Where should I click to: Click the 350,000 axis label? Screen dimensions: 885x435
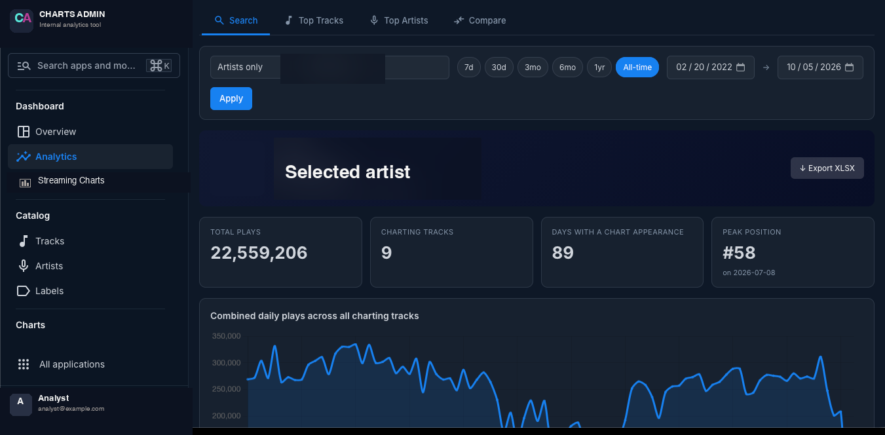click(226, 336)
